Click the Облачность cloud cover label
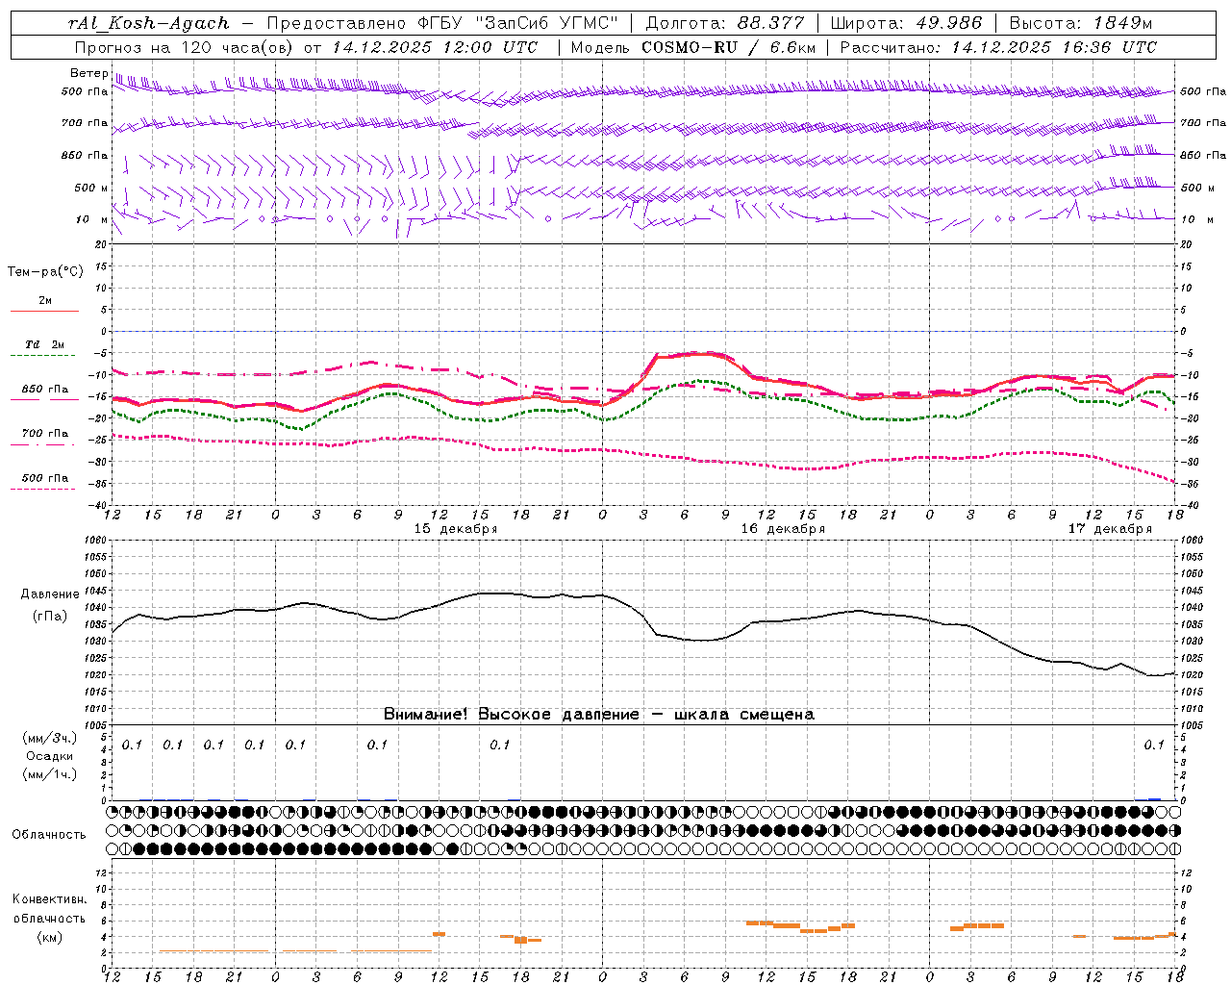 [x=49, y=834]
